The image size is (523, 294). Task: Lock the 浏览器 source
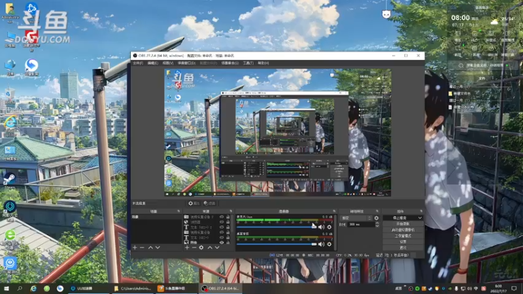coord(228,222)
